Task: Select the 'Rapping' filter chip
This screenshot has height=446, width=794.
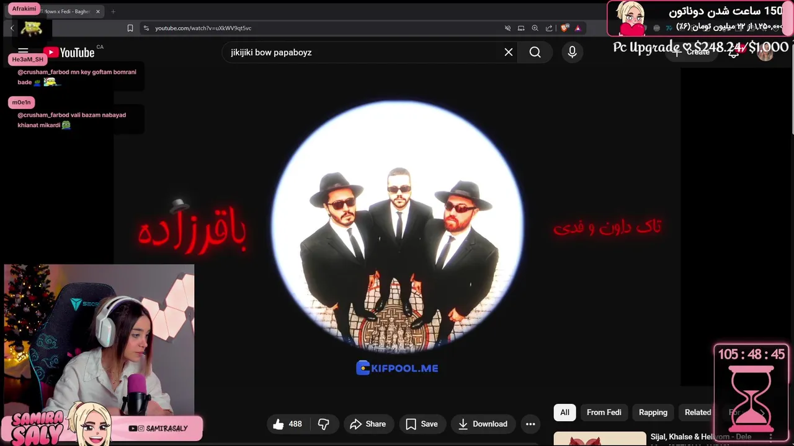Action: [x=653, y=412]
